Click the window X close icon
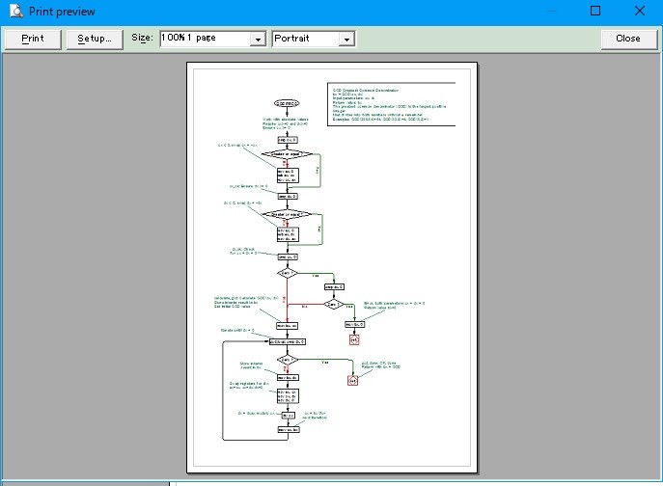 (x=640, y=11)
